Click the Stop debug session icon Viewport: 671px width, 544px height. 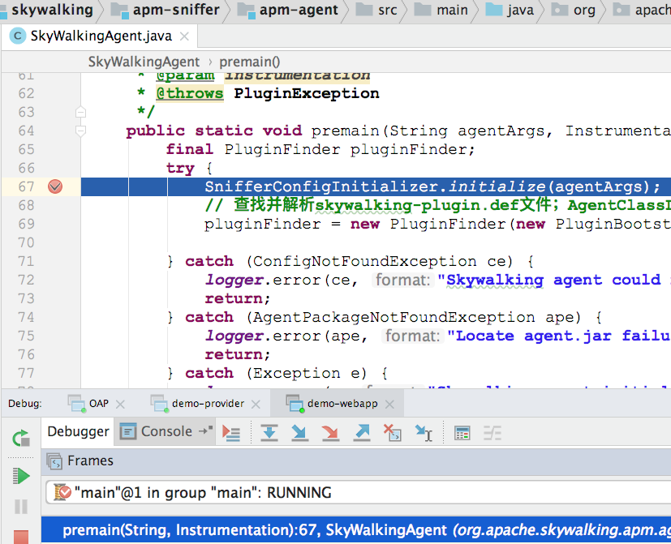point(21,538)
